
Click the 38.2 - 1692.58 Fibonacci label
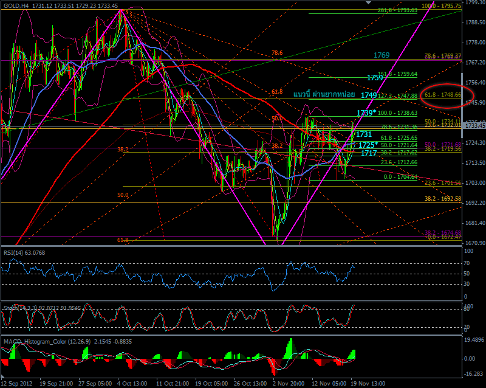(x=443, y=198)
